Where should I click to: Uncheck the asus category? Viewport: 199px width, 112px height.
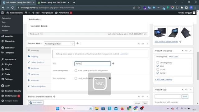[158, 66]
